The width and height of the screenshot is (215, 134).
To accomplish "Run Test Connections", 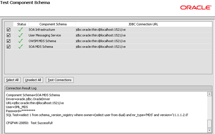I will click(59, 80).
